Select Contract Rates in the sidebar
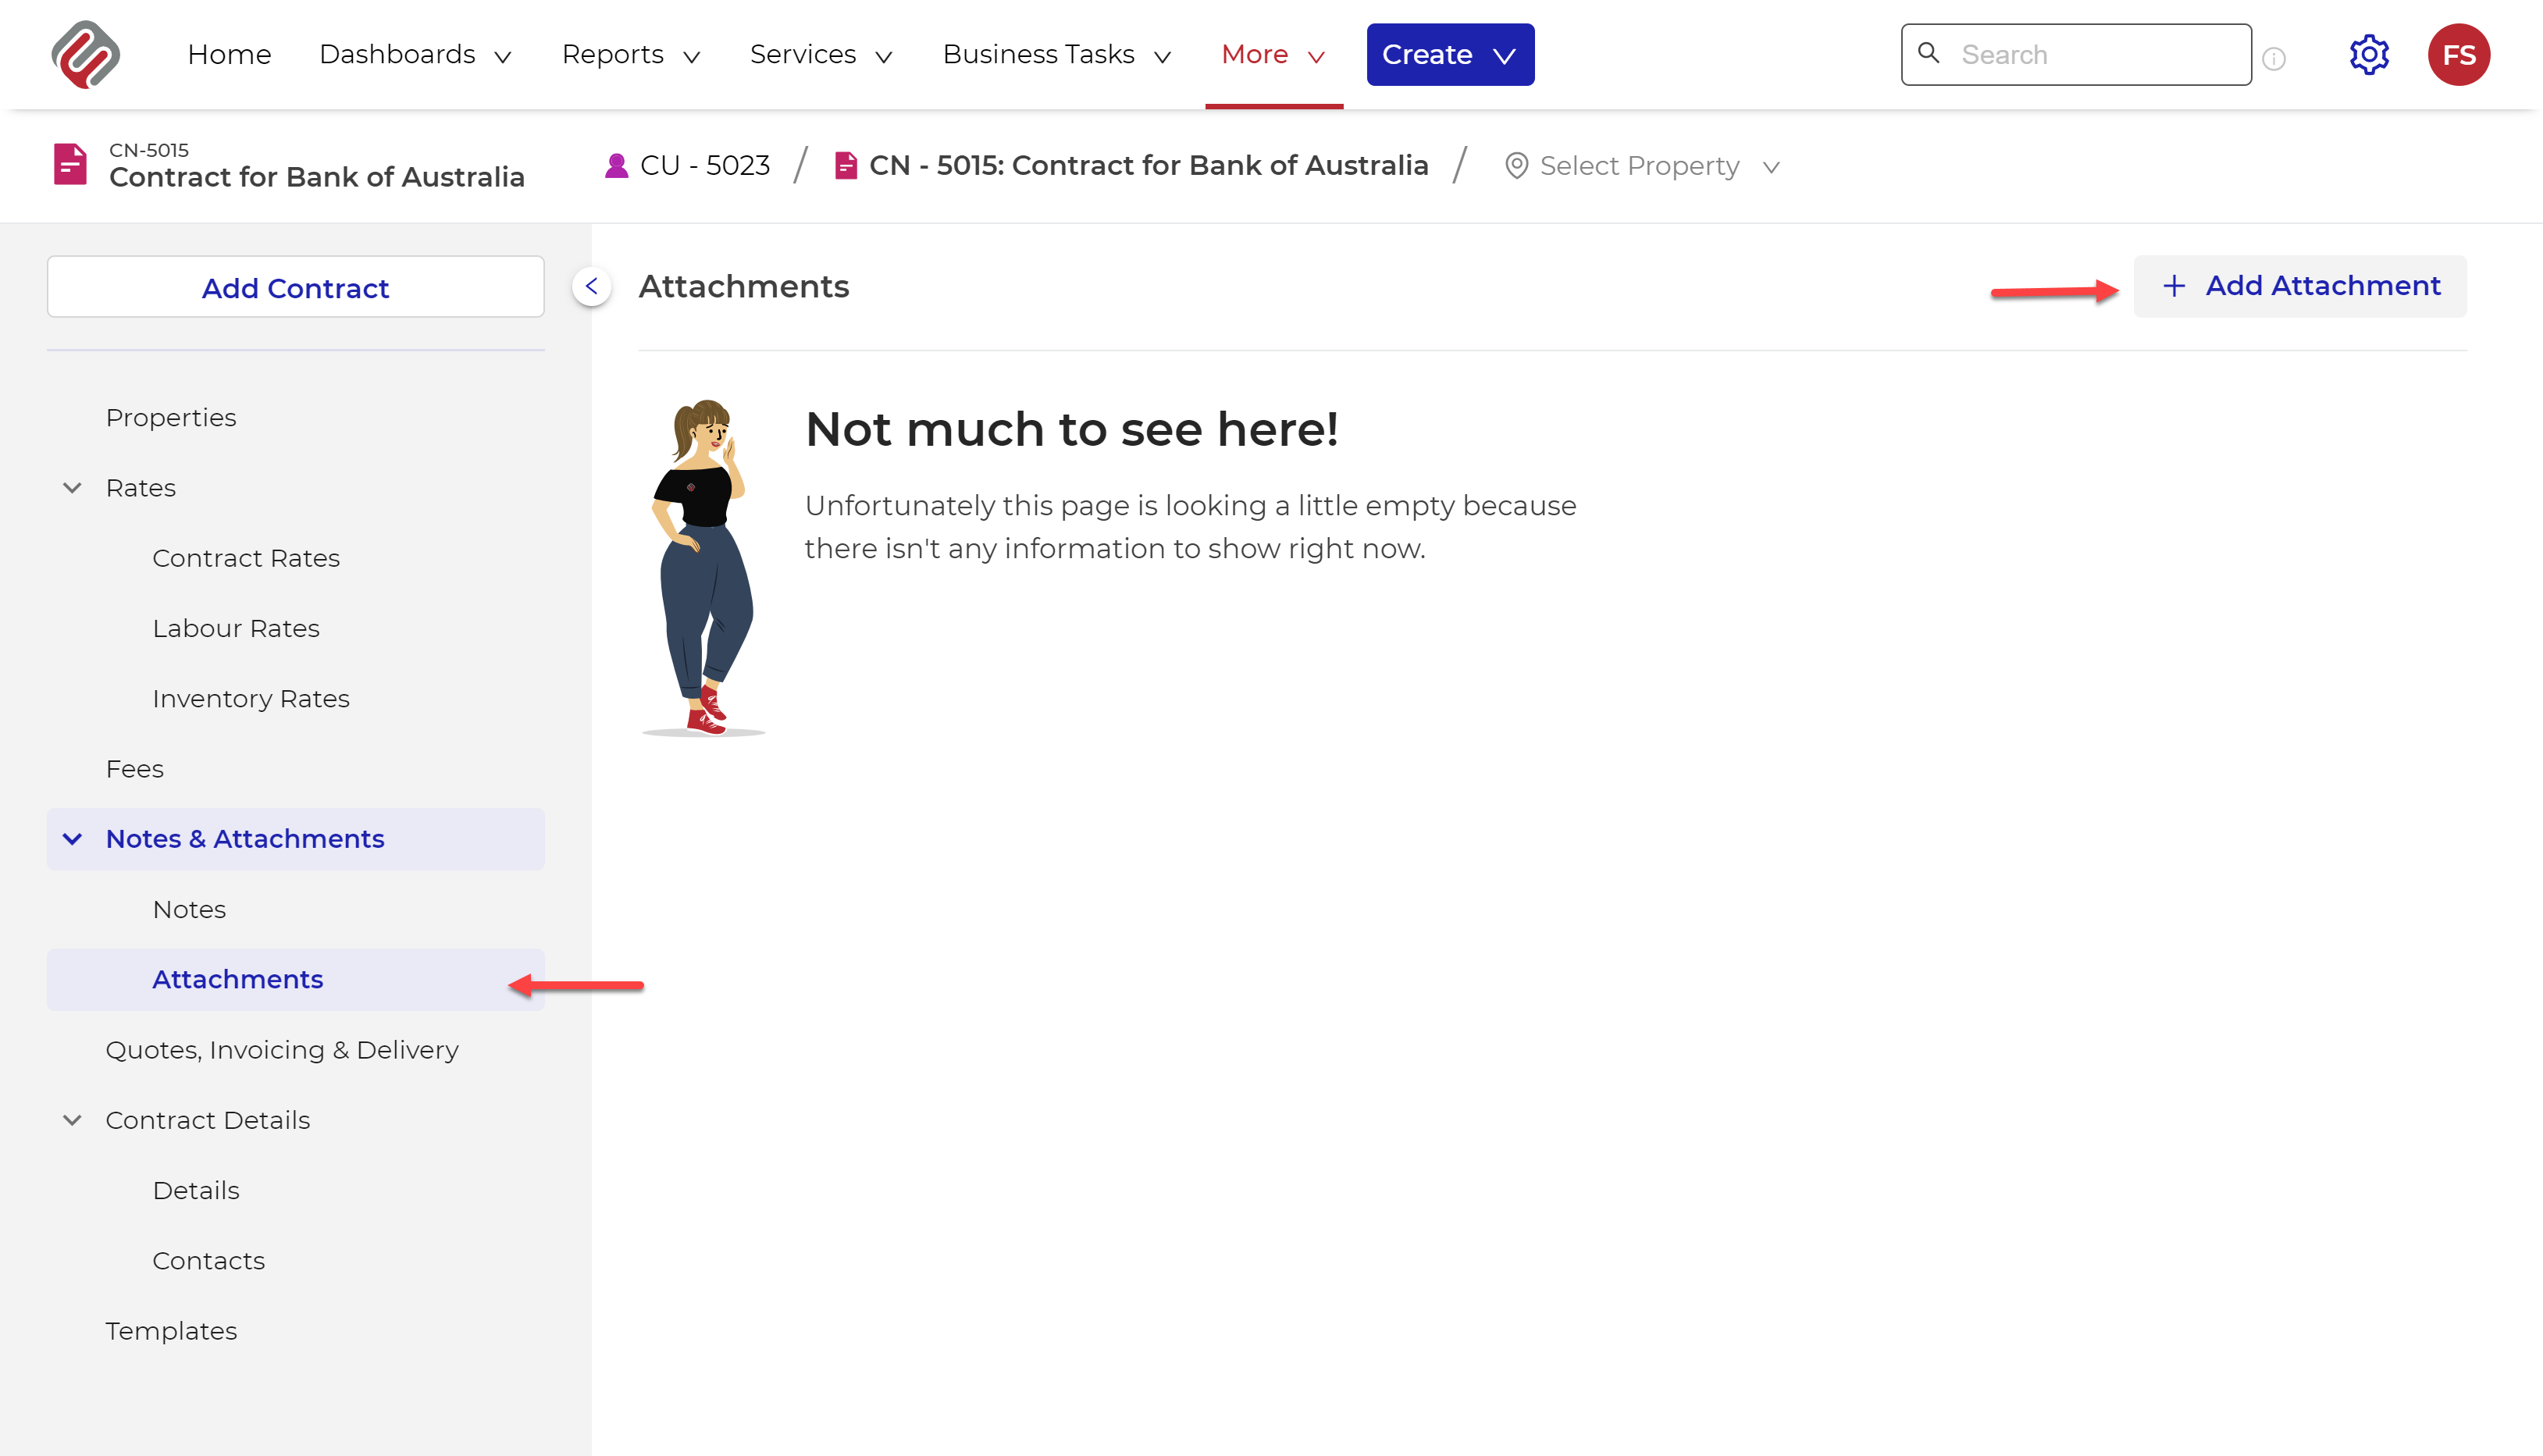The width and height of the screenshot is (2543, 1456). (x=246, y=558)
